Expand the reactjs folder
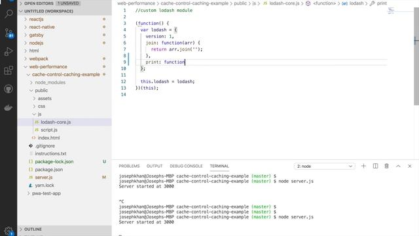419x236 pixels. pyautogui.click(x=37, y=19)
